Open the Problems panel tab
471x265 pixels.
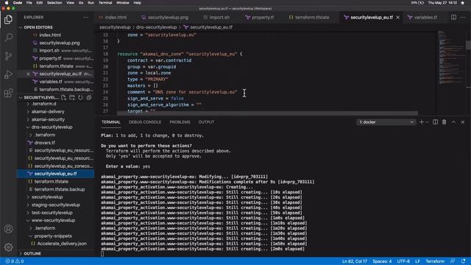(x=180, y=122)
